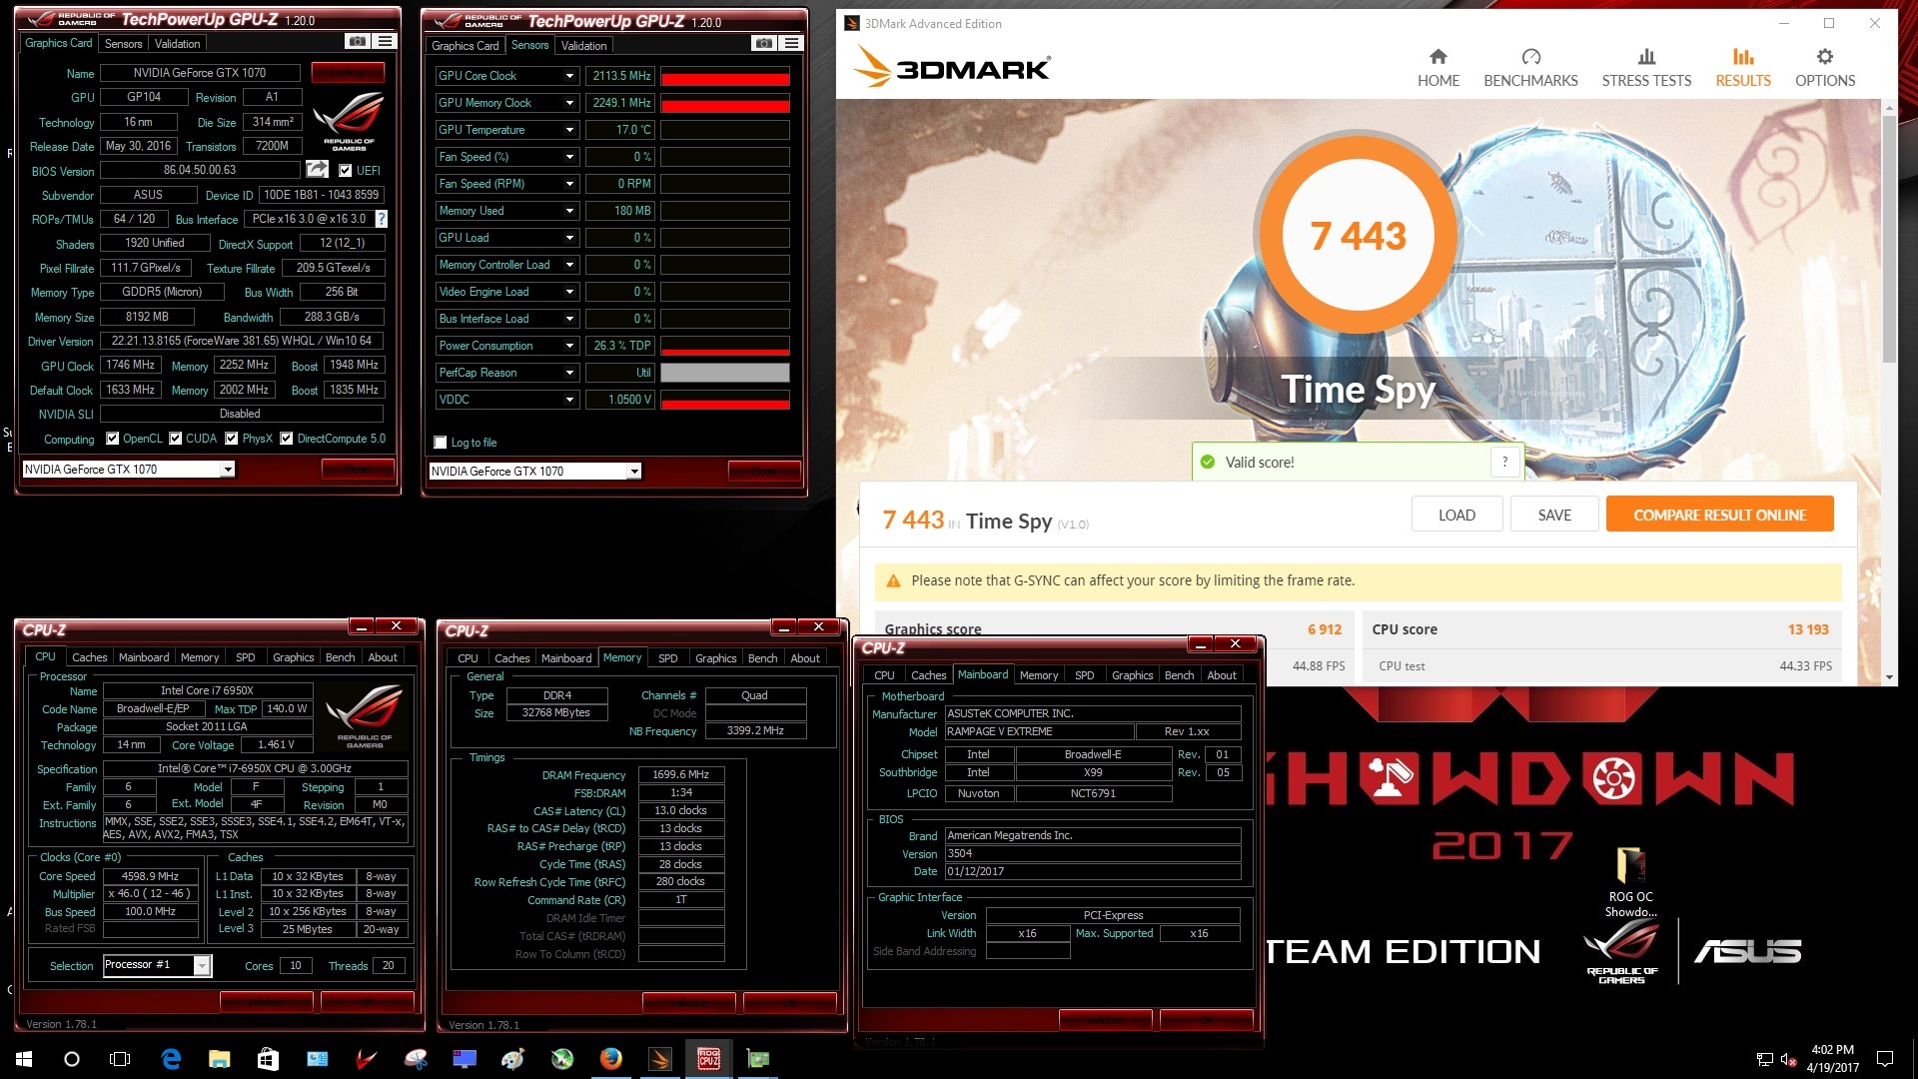Click the GPU name field showing NVIDIA GeForce GTX 1070
This screenshot has width=1918, height=1079.
[x=200, y=73]
